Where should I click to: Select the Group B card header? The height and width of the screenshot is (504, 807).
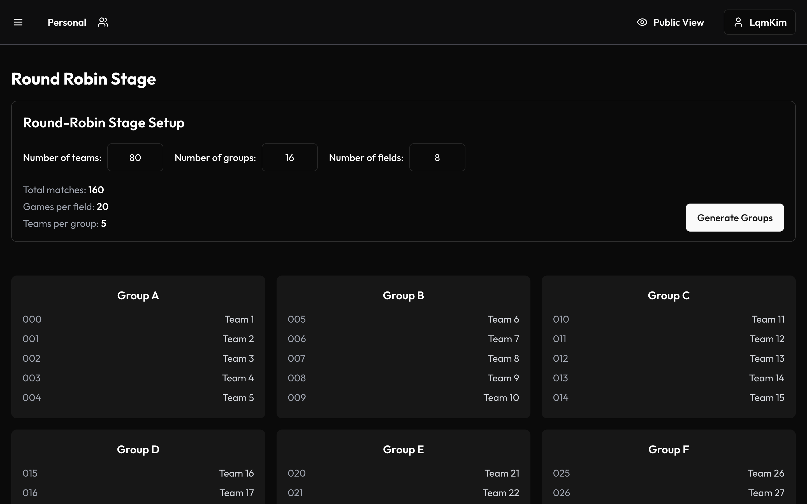pyautogui.click(x=403, y=296)
